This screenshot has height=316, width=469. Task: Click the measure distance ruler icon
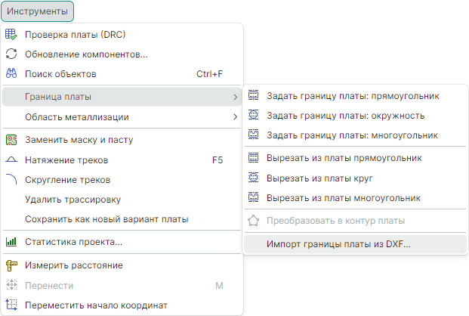click(x=11, y=265)
